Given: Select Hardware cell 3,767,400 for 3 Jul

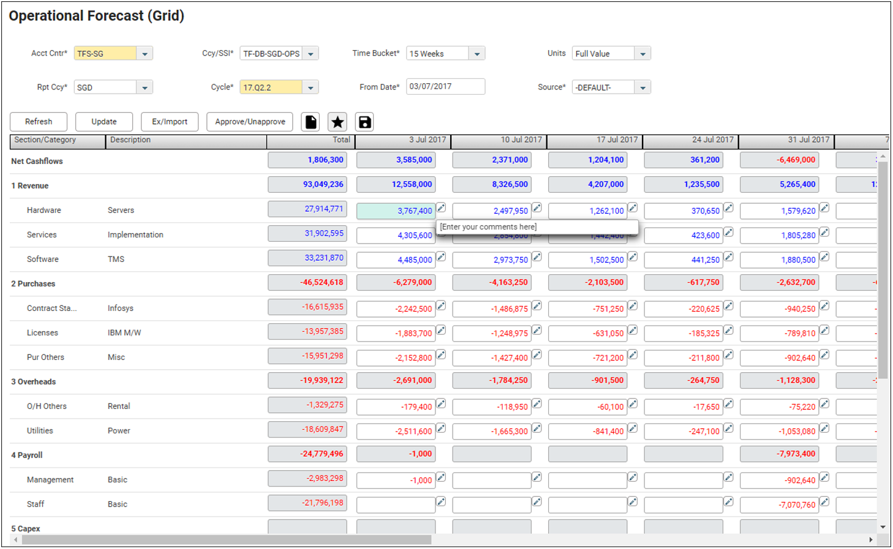Looking at the screenshot, I should pyautogui.click(x=396, y=211).
